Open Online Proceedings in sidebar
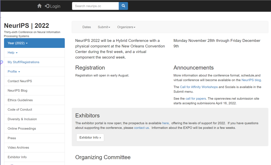271x165 pixels. (34, 129)
